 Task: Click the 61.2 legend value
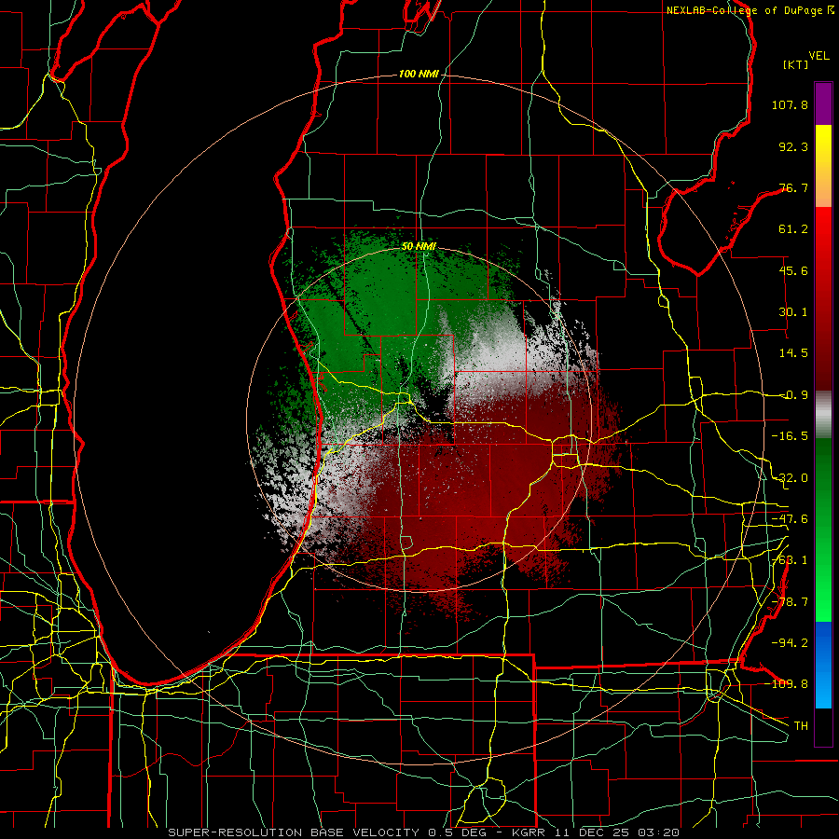pos(793,229)
